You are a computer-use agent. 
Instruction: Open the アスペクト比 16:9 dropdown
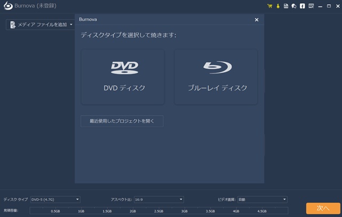pos(159,199)
